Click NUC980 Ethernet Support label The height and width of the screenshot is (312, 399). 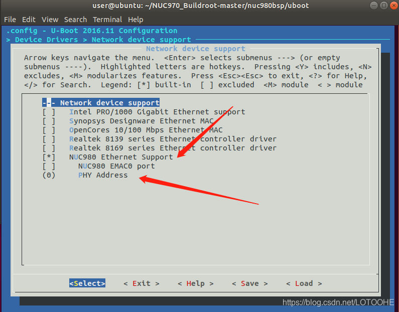[x=121, y=157]
